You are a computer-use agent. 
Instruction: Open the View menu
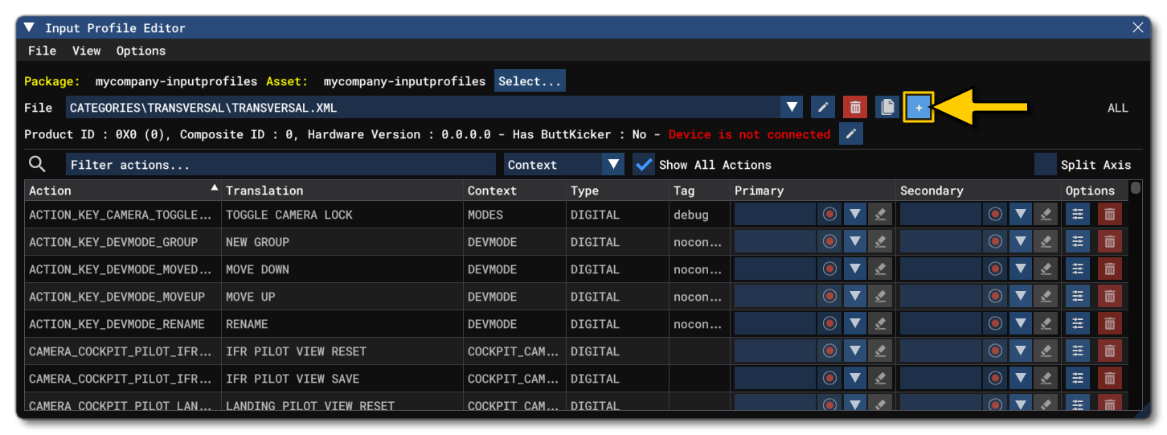[x=86, y=51]
